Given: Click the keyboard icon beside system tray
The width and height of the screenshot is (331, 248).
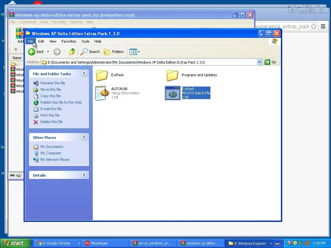Looking at the screenshot, I should [277, 243].
